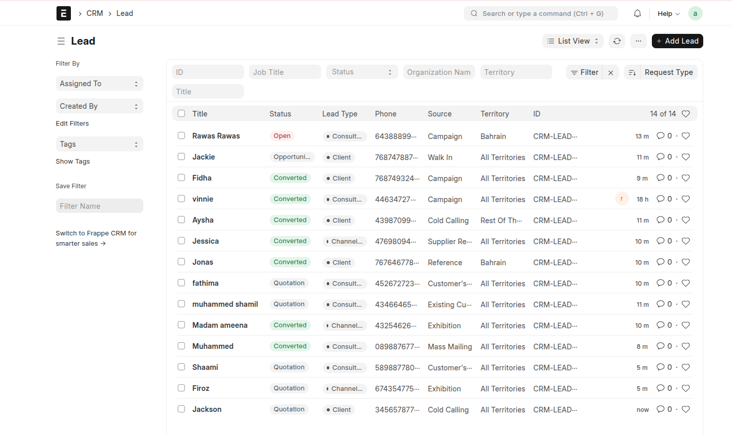The image size is (732, 435).
Task: Toggle sort direction icon beside Request Type
Action: pyautogui.click(x=632, y=72)
